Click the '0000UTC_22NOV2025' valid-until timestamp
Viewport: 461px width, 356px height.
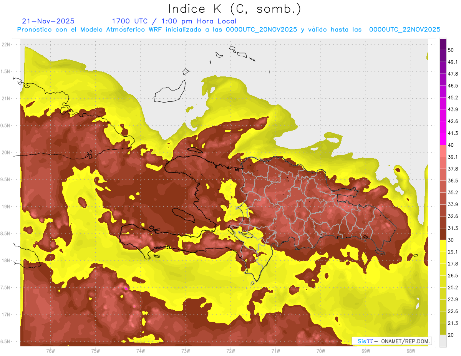click(405, 30)
